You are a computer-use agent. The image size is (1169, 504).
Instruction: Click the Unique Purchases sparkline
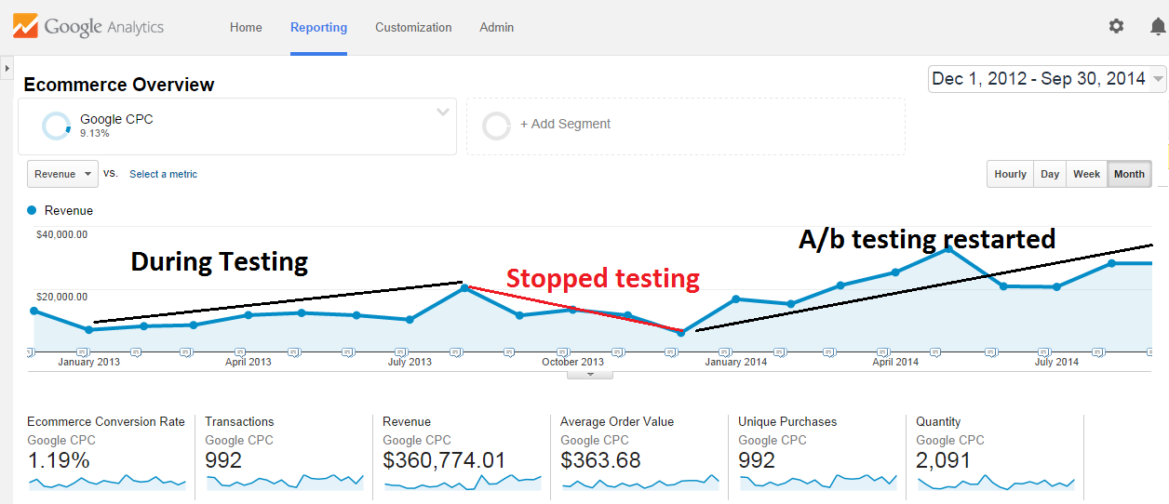pyautogui.click(x=818, y=482)
